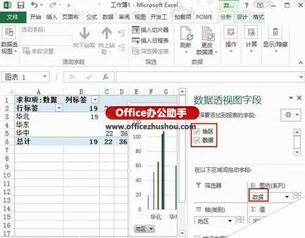Click the Redo arrow icon

tap(52, 5)
